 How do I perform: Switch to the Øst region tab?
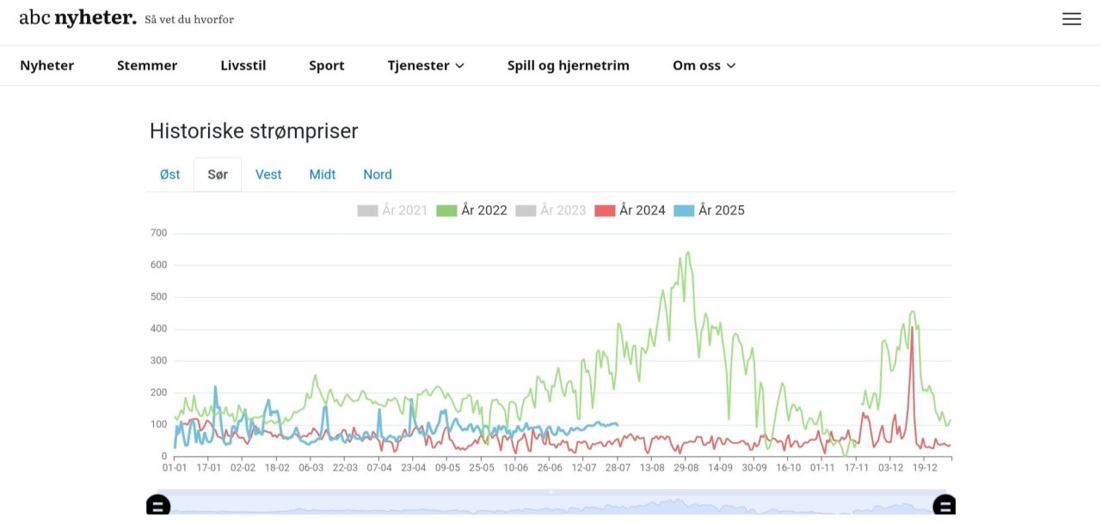click(170, 174)
